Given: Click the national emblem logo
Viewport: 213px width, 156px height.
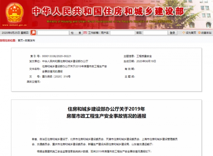Looking at the screenshot, I should 15,12.
